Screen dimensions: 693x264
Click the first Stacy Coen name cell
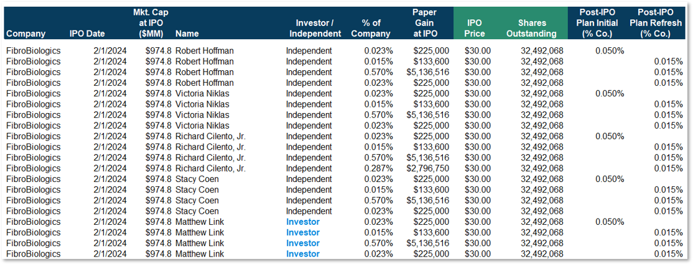(x=197, y=179)
